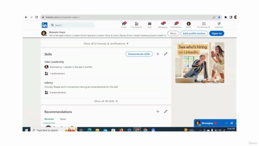The width and height of the screenshot is (259, 146).
Task: Open the Udemy skill
Action: click(x=49, y=83)
